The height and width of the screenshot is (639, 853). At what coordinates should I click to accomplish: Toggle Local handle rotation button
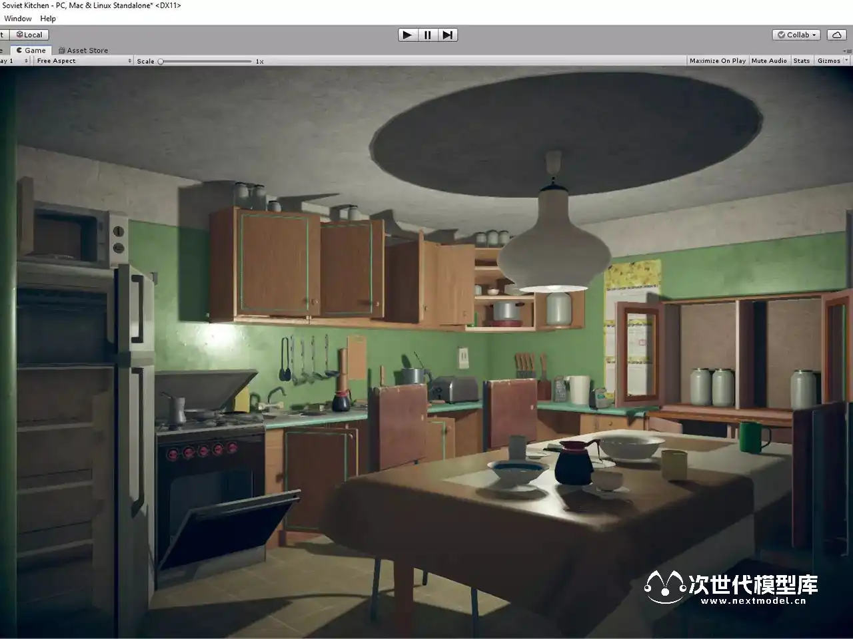(28, 35)
